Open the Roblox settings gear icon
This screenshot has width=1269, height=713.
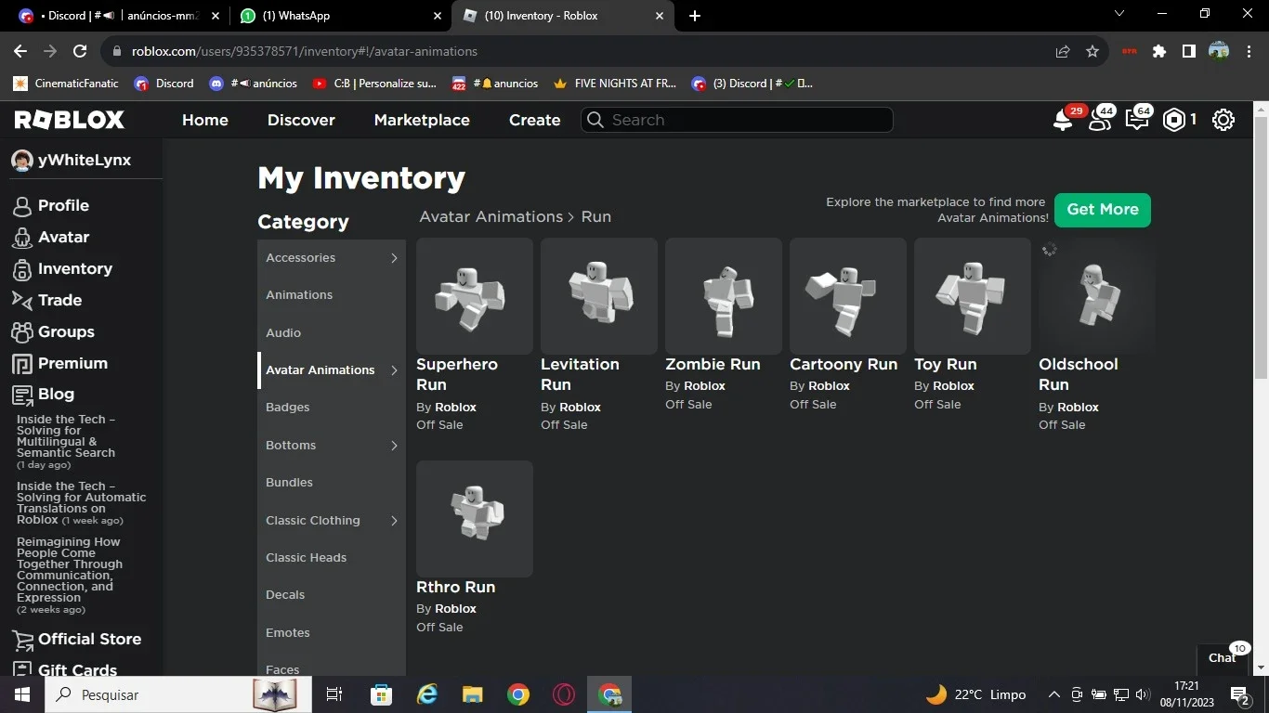(1223, 120)
